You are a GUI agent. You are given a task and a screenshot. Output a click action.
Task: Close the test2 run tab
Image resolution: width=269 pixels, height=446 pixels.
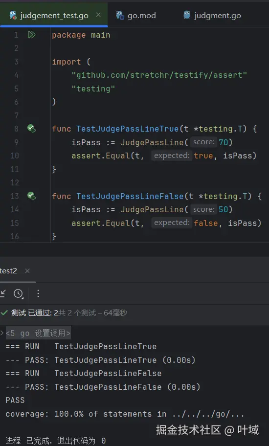[x=27, y=271]
